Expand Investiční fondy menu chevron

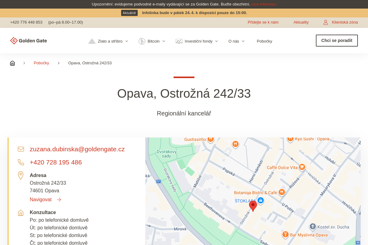217,41
